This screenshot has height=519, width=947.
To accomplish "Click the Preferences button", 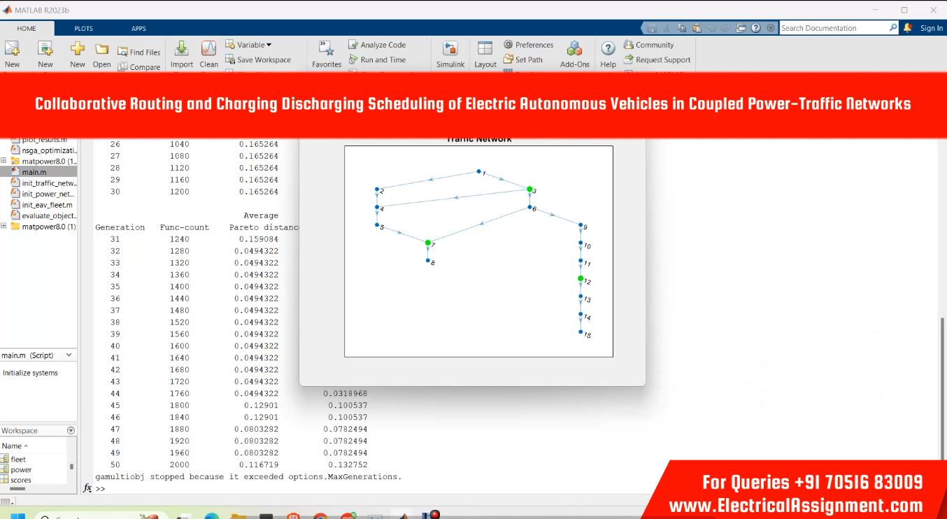I will pyautogui.click(x=529, y=45).
